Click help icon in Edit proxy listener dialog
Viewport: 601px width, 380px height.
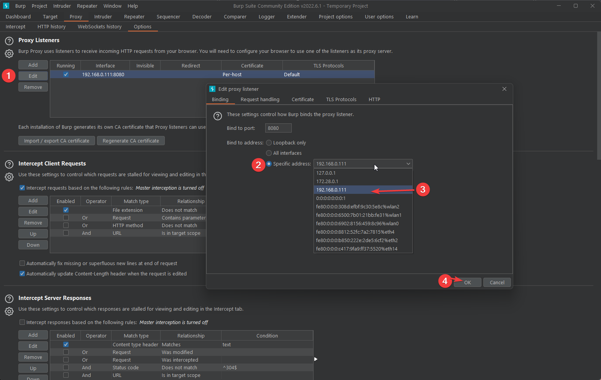(x=218, y=116)
